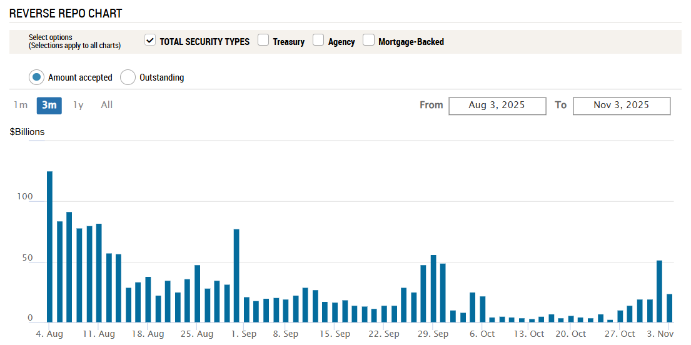Viewport: 691px width, 345px height.
Task: Click the tall bar just before 1. Sep
Action: pos(236,276)
